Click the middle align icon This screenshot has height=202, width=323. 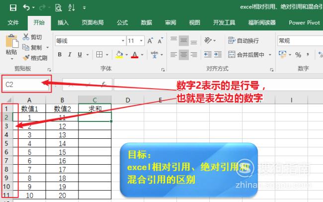(x=183, y=40)
